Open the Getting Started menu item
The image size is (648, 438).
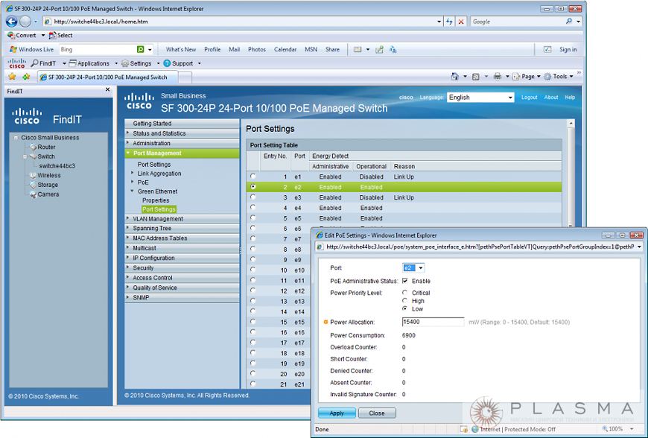182,124
